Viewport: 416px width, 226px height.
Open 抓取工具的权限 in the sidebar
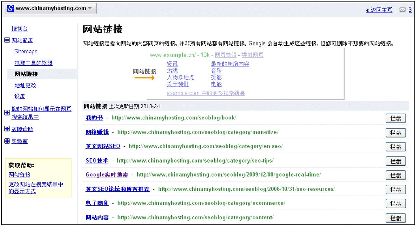click(33, 63)
